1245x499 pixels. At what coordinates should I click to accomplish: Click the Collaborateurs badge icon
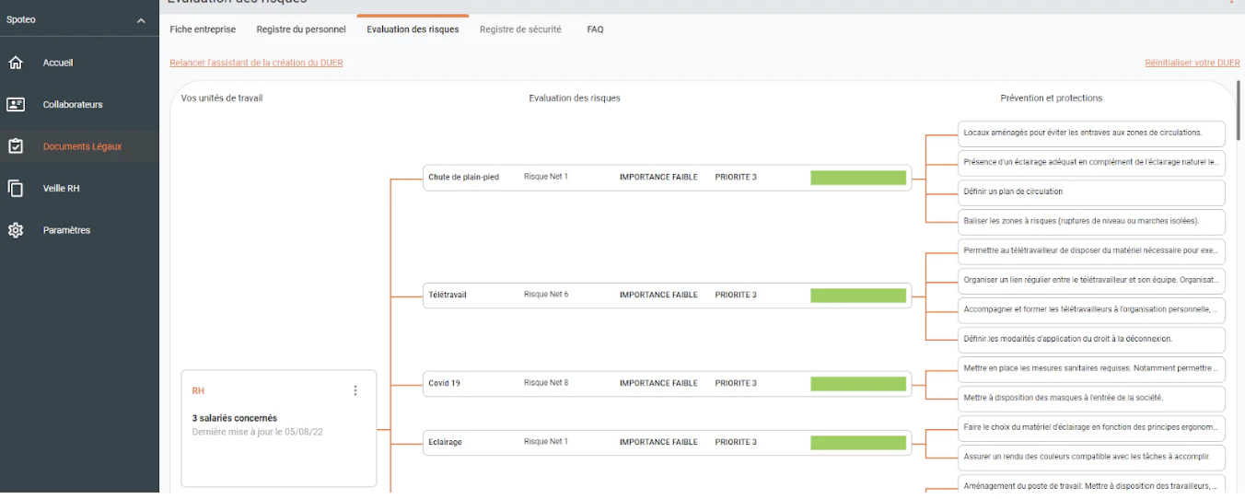point(16,105)
